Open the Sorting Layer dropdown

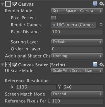(77, 42)
